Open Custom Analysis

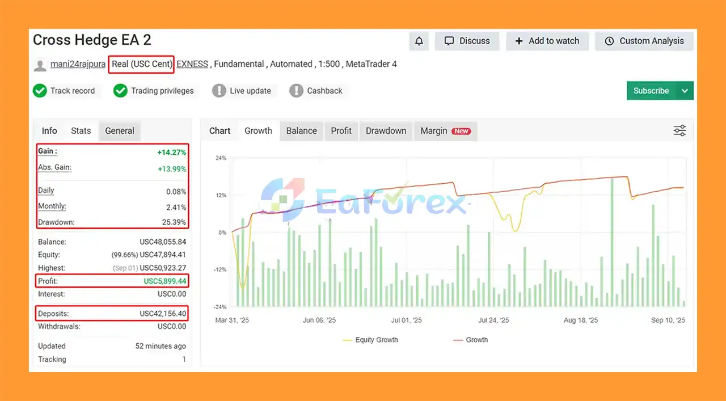[644, 41]
